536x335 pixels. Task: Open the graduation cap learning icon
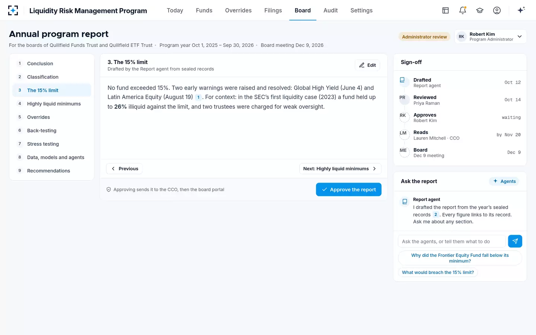click(480, 10)
